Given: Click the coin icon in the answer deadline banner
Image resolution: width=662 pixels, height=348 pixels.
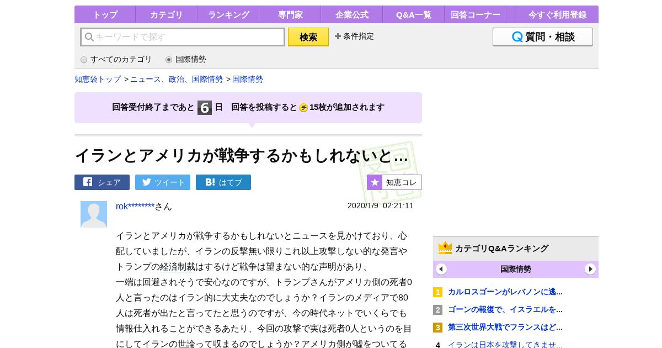Looking at the screenshot, I should (303, 108).
